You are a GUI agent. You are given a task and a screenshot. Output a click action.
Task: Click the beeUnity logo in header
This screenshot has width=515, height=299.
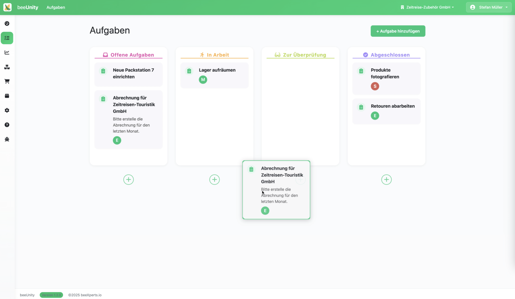click(7, 7)
